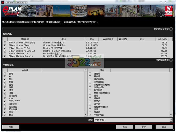
Task: Toggle the 机械模型 master data checkbox
Action: click(5, 107)
